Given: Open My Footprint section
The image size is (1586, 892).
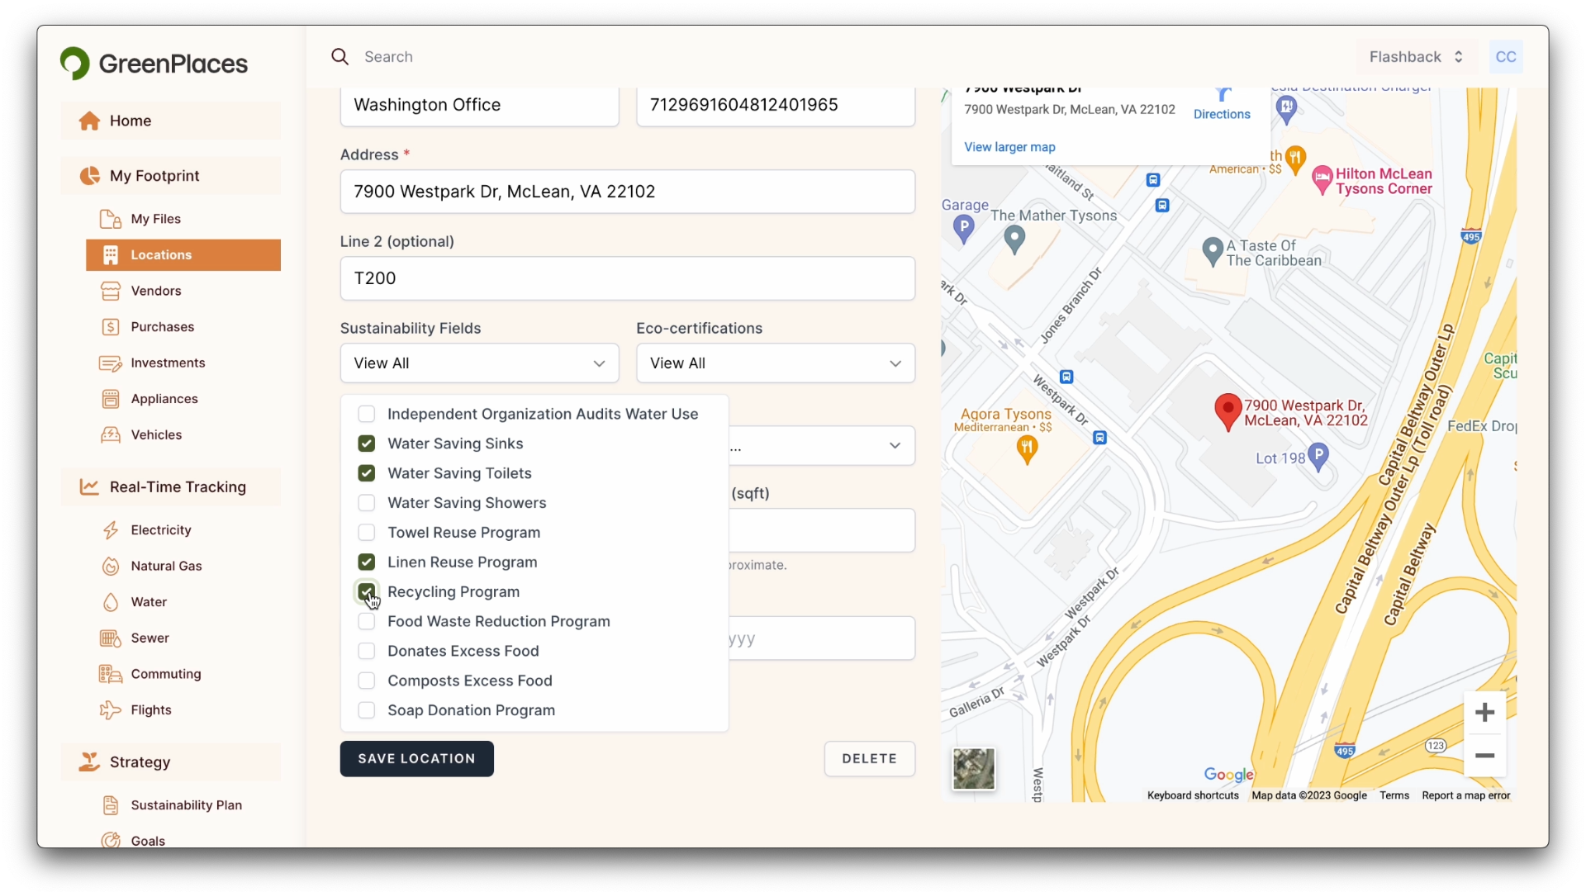Looking at the screenshot, I should click(170, 176).
